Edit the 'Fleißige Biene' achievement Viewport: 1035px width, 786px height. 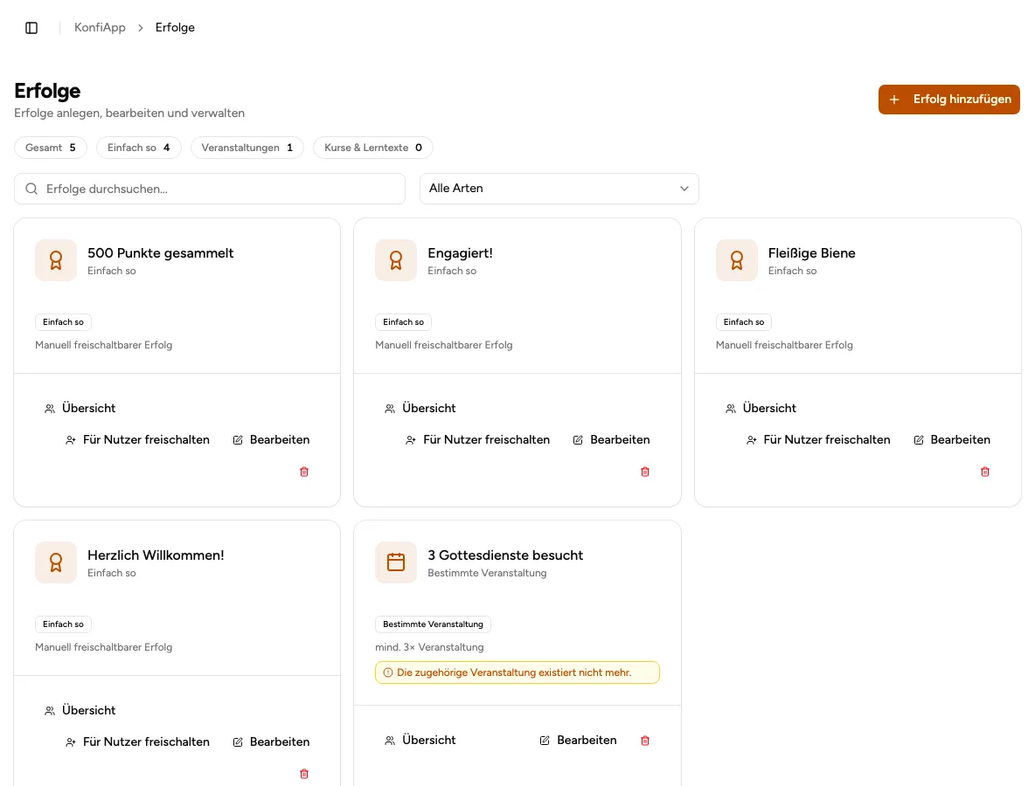click(x=952, y=440)
